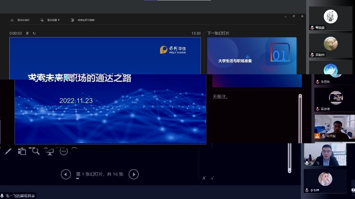Click the Poly Huaxin logo on slide

coord(173,50)
